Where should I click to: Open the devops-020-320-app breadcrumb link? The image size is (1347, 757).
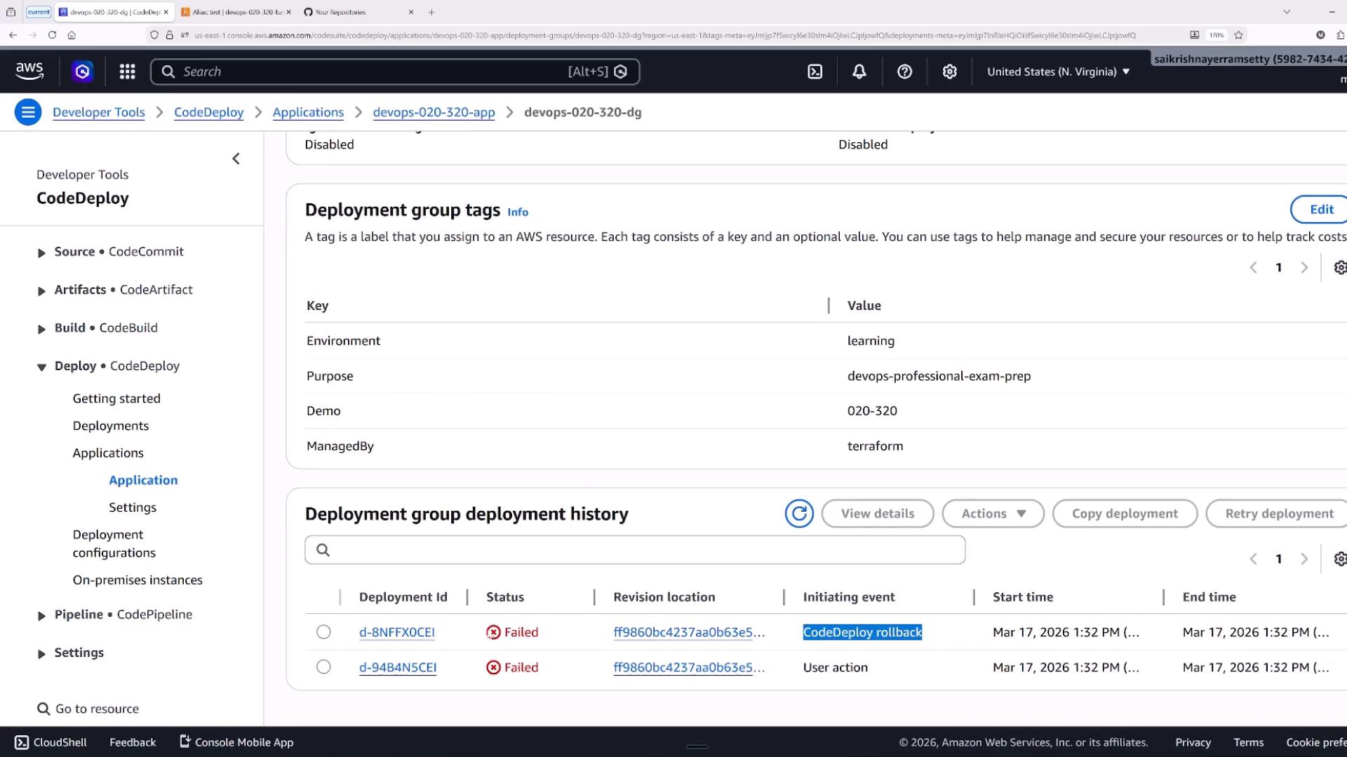point(434,112)
